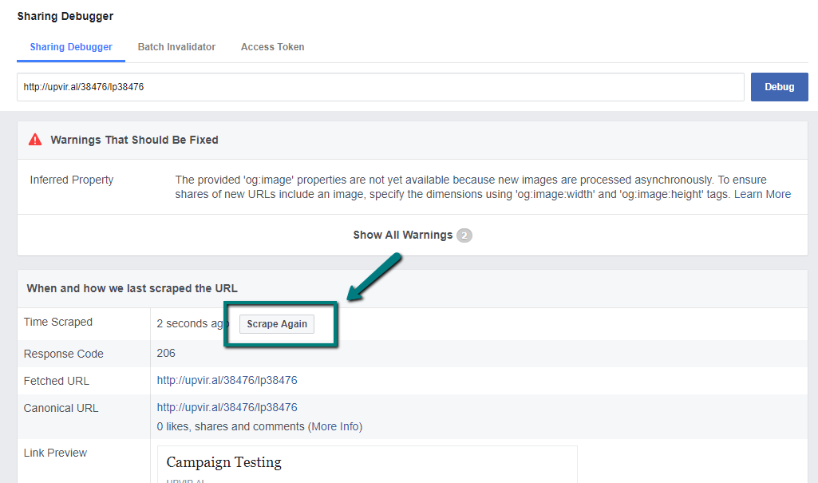The image size is (818, 483).
Task: Click the blue Debug button
Action: (x=780, y=87)
